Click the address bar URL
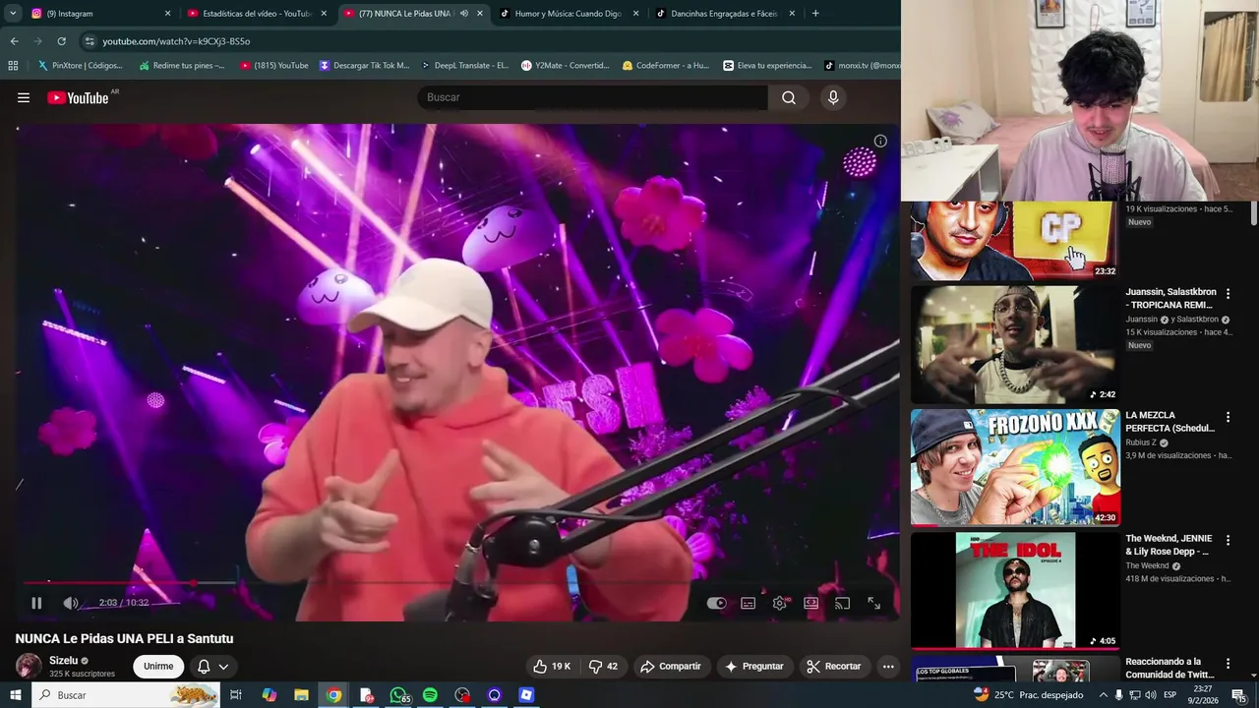The width and height of the screenshot is (1259, 708). click(176, 41)
